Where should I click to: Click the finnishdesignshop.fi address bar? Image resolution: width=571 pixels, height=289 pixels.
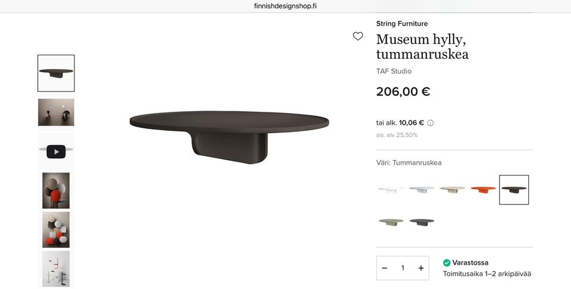[x=285, y=6]
